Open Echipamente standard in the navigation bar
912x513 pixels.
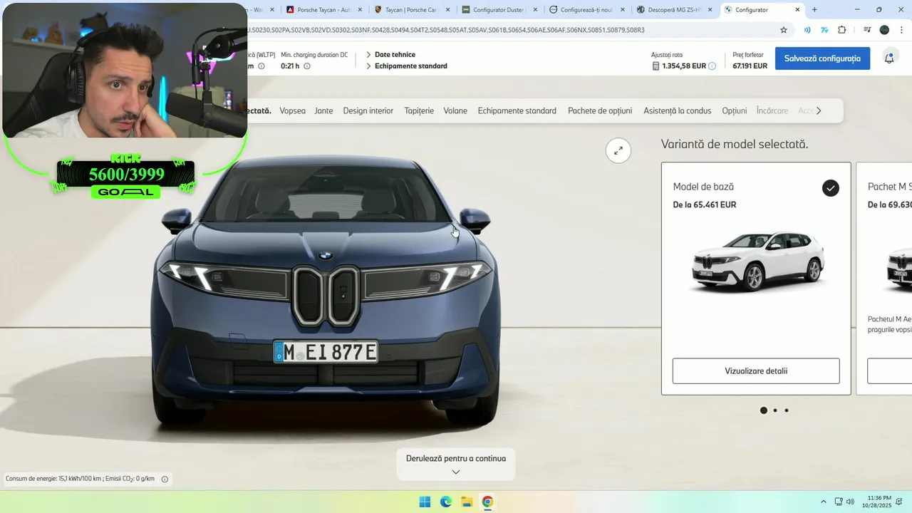click(517, 111)
